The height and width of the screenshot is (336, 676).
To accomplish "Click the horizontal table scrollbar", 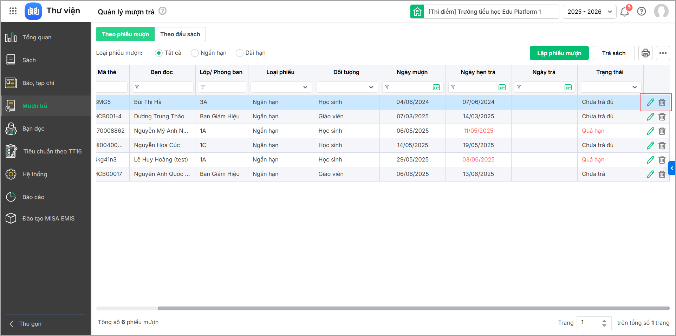I will (413, 308).
